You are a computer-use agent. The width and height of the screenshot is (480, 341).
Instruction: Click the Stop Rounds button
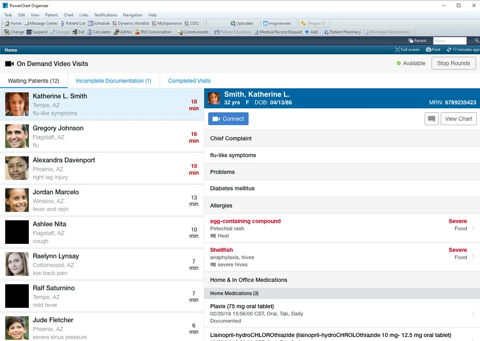[x=454, y=63]
